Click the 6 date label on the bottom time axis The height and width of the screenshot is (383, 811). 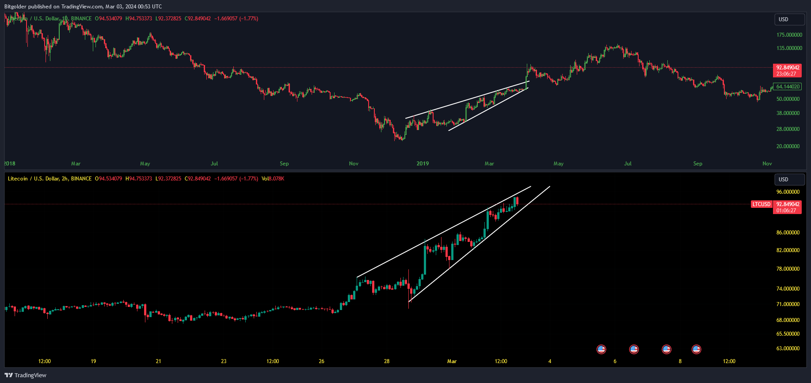click(x=615, y=361)
